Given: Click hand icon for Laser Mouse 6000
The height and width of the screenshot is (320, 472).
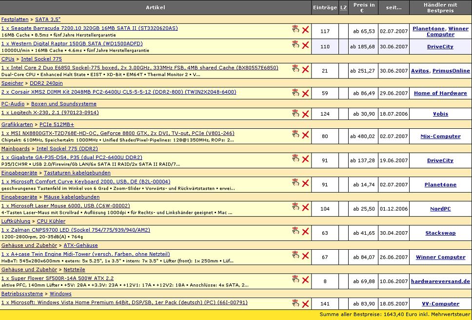Looking at the screenshot, I should (295, 206).
